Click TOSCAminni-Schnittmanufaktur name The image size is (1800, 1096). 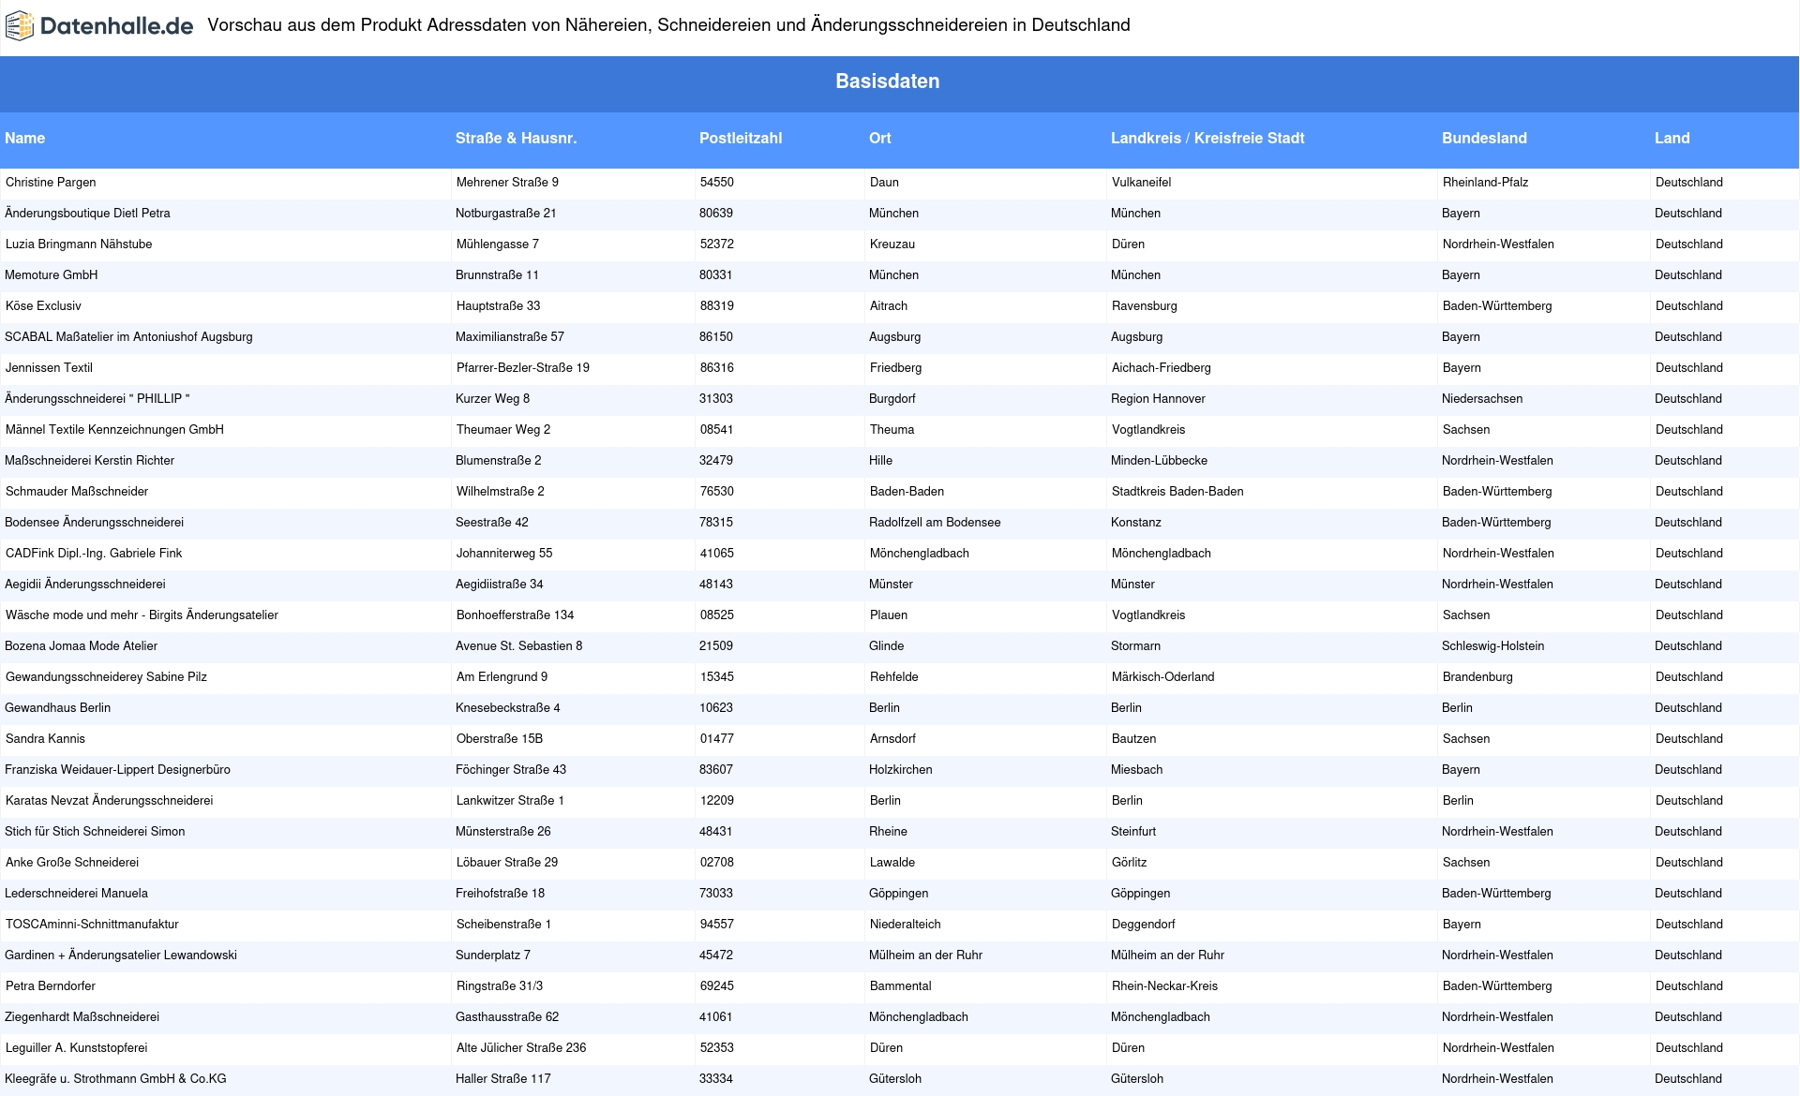pyautogui.click(x=92, y=925)
